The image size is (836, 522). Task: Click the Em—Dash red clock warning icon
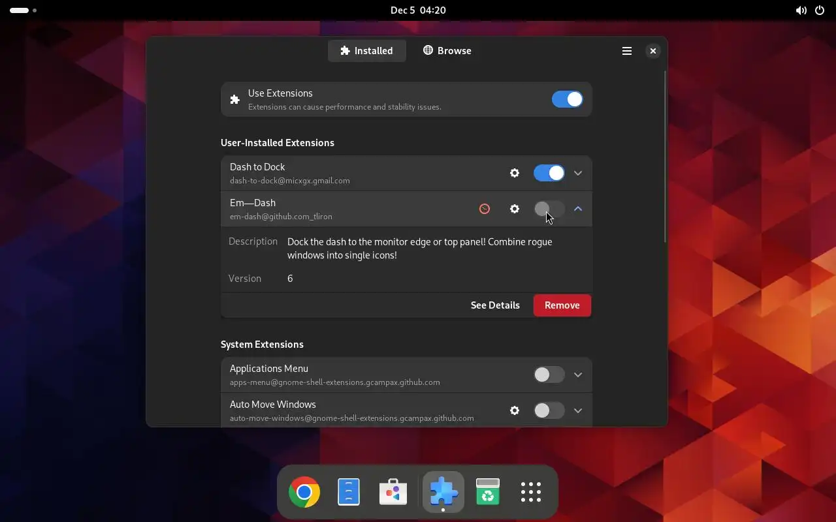click(485, 209)
